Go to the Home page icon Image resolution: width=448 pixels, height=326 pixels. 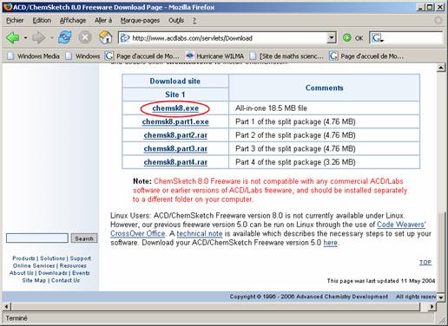coord(105,37)
